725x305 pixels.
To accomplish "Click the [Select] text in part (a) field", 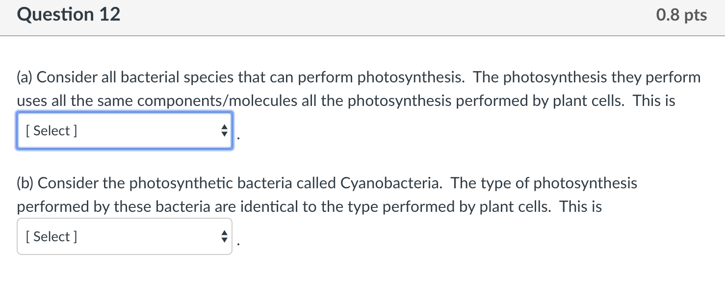I will pyautogui.click(x=51, y=130).
